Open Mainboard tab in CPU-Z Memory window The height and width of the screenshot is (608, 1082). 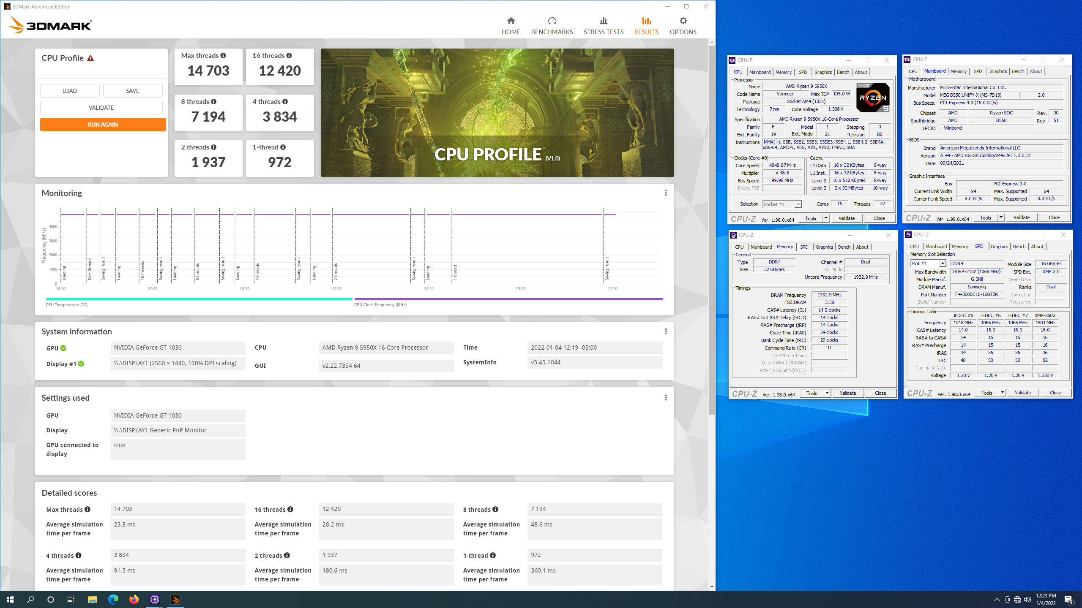tap(761, 247)
